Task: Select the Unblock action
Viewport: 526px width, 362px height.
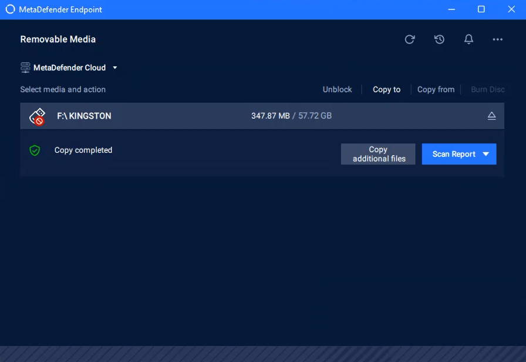Action: (337, 89)
